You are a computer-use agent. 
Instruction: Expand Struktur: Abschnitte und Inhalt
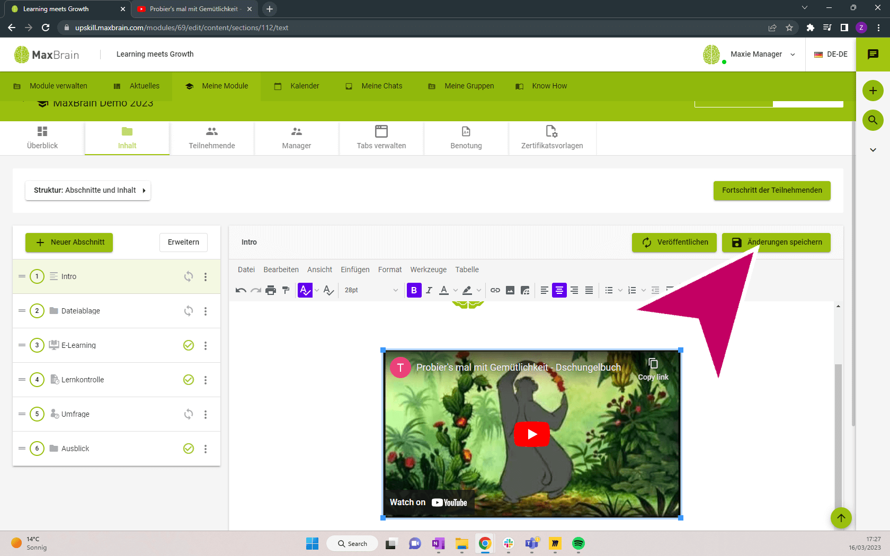pos(88,191)
